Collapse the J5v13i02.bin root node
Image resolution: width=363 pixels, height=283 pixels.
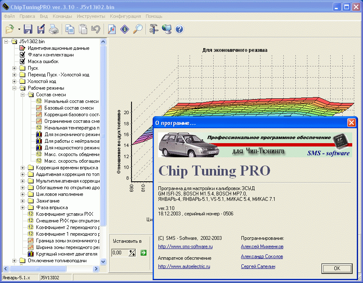tap(6, 41)
